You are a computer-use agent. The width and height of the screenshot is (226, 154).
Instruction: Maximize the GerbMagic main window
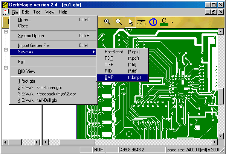(x=214, y=5)
